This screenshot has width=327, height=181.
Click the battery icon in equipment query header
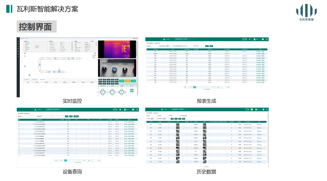[x=115, y=110]
